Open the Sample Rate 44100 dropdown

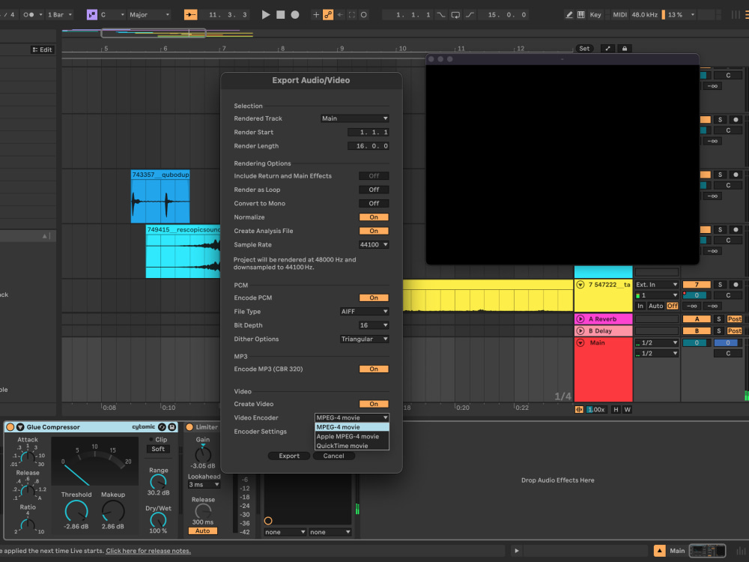tap(374, 245)
